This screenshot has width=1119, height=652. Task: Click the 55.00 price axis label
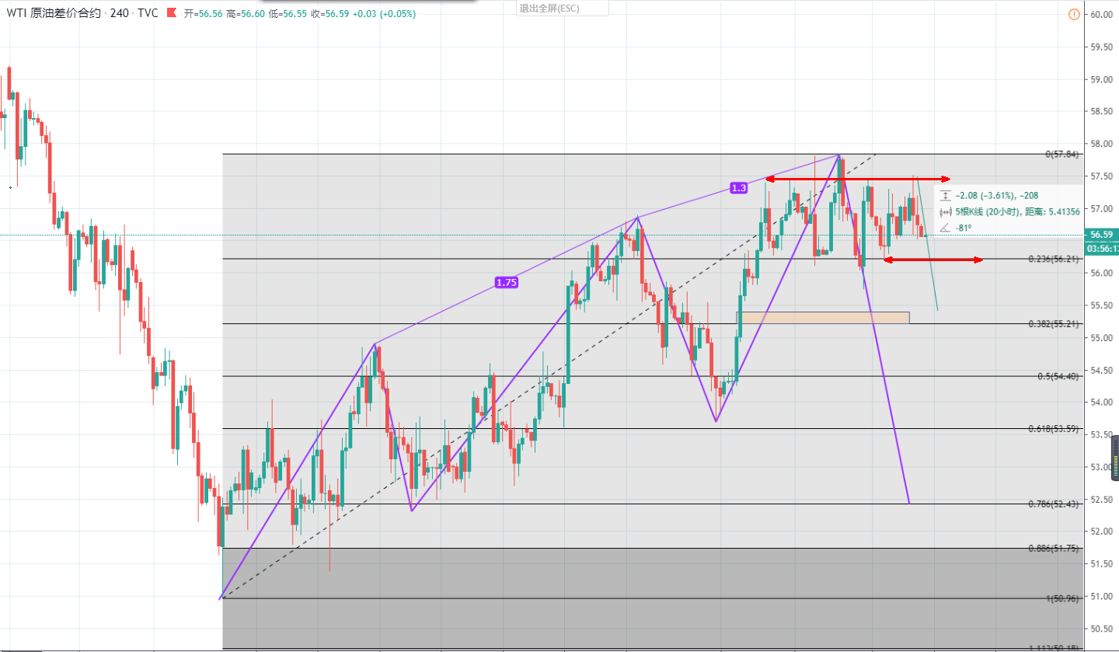(x=1101, y=338)
